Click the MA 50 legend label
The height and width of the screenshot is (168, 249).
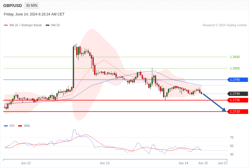click(x=56, y=25)
